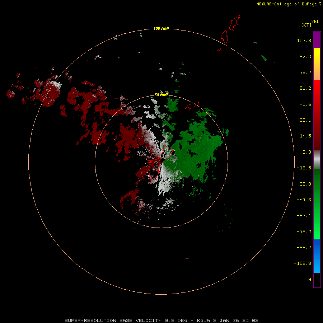Click the -63.1 velocity scale value
Screen dimensions: 323x323
pos(304,216)
